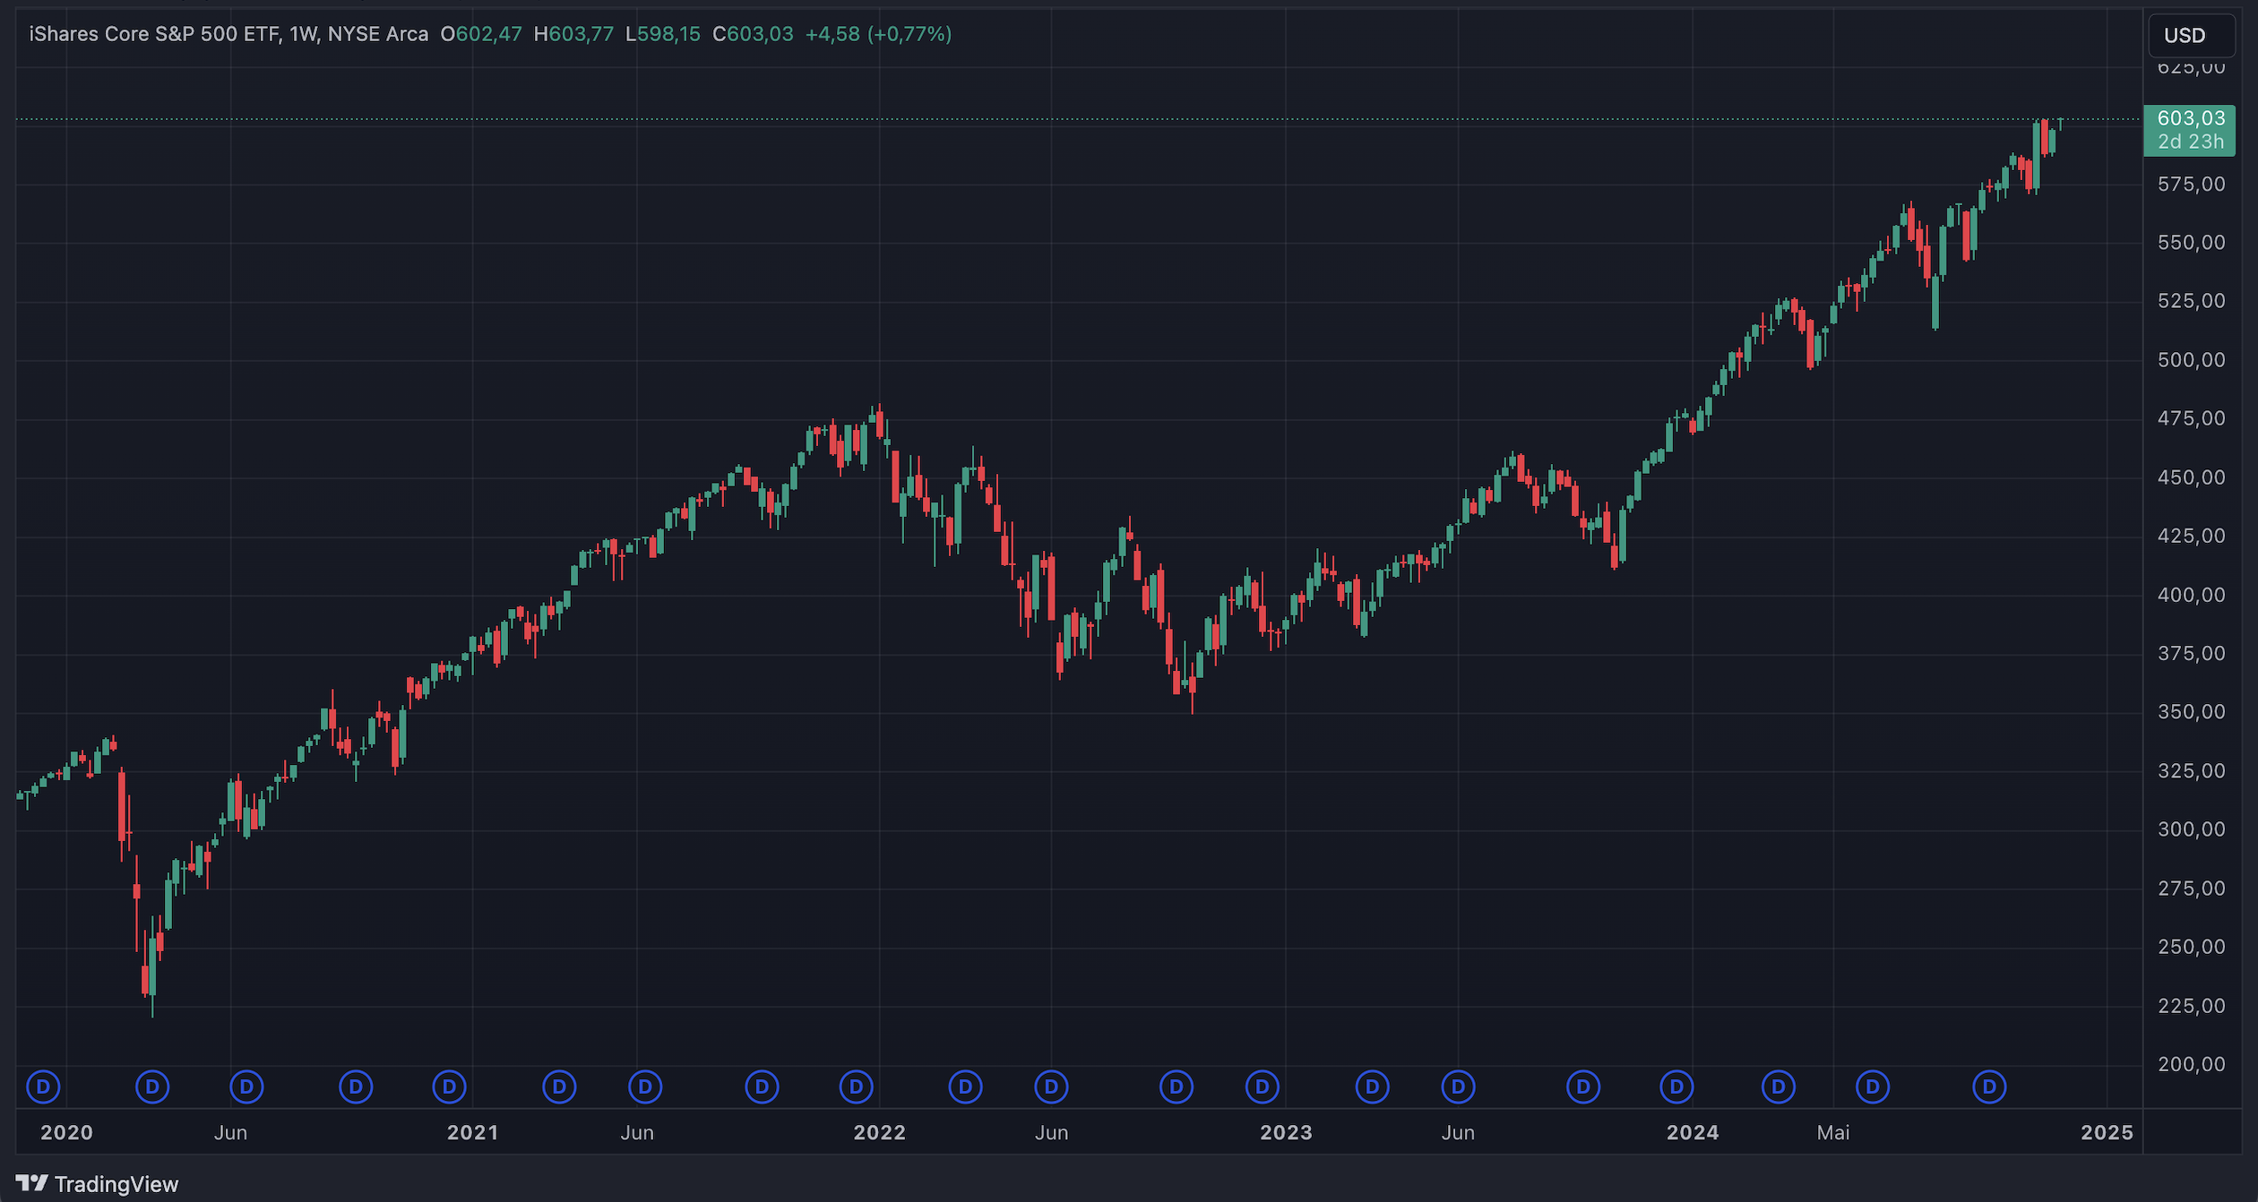Click the 2022 time axis label
The height and width of the screenshot is (1202, 2258).
pyautogui.click(x=879, y=1132)
